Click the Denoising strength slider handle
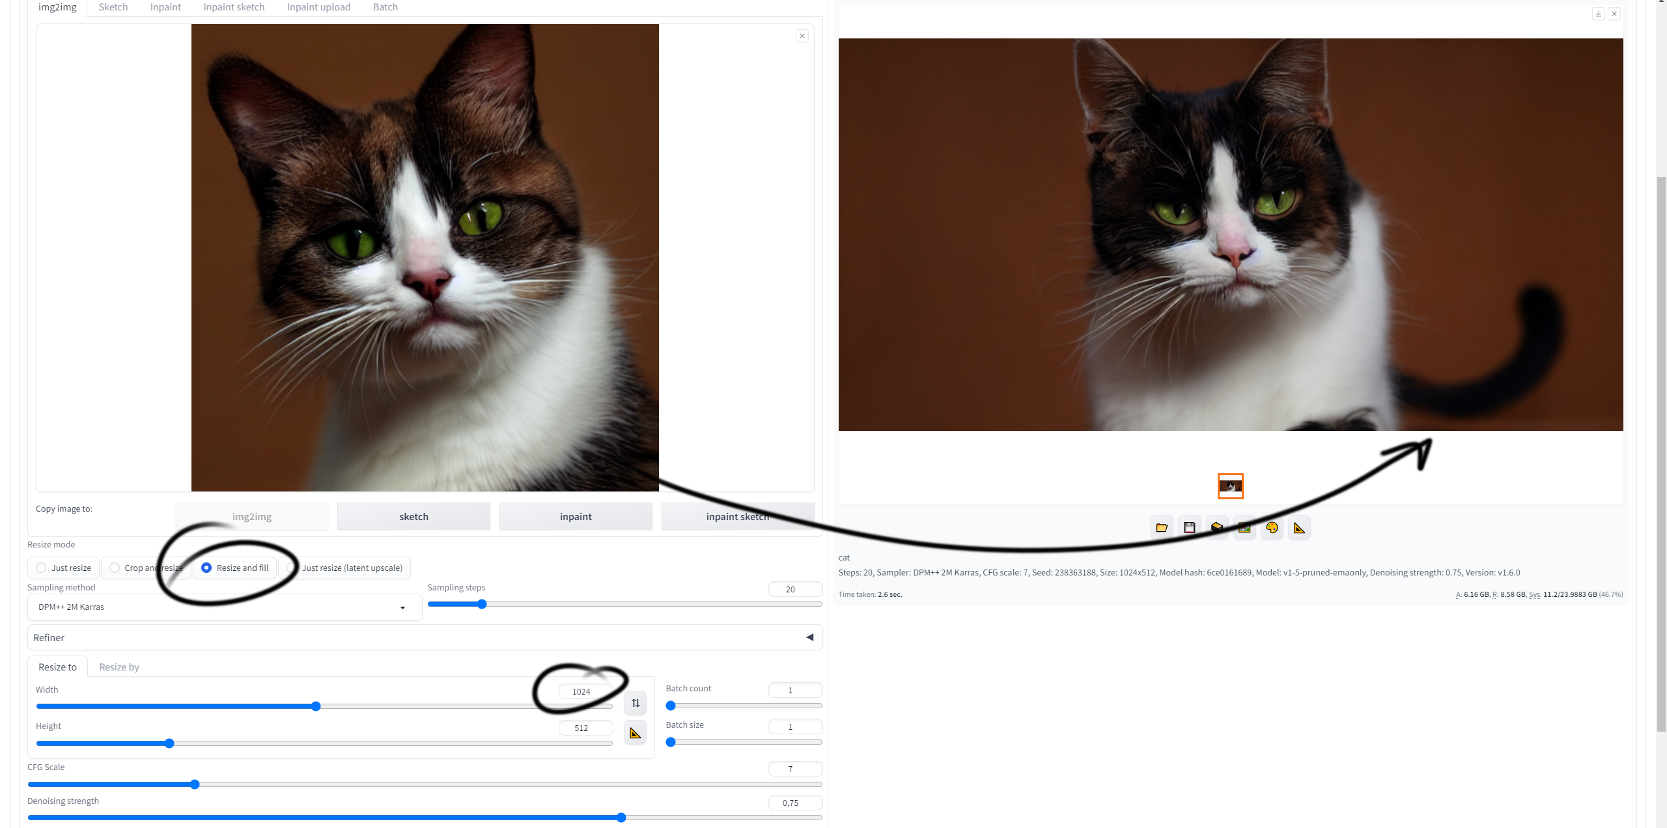 (x=621, y=818)
